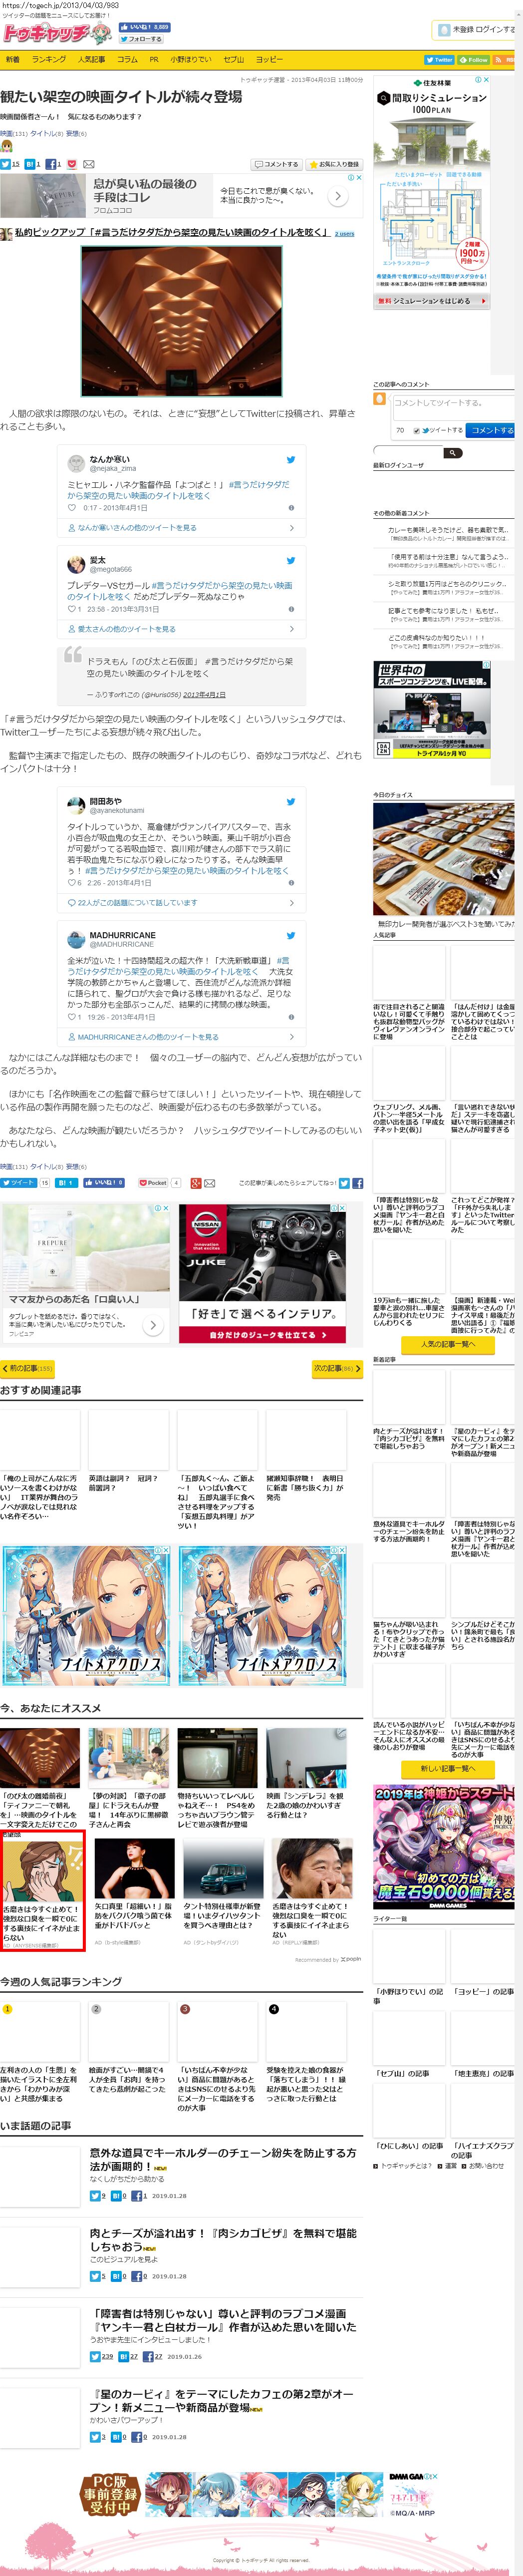Click the Facebook share icon beside シェアしてね
Image resolution: width=523 pixels, height=2576 pixels.
click(x=357, y=1183)
